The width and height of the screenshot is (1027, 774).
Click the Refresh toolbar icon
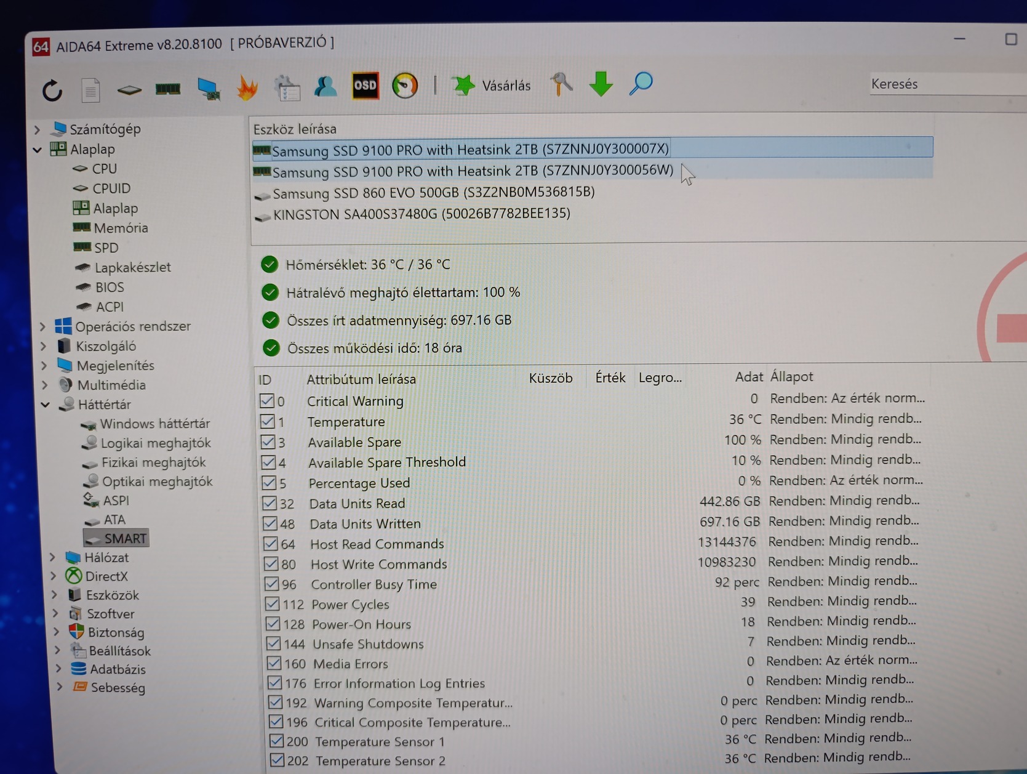tap(52, 90)
